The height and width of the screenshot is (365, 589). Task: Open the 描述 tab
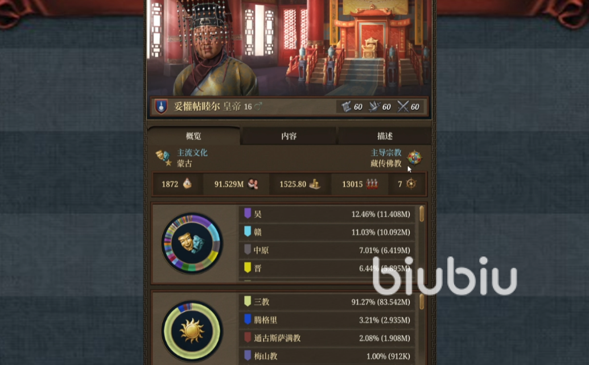385,136
